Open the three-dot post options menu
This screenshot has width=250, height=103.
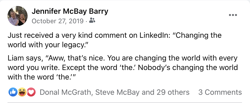tap(233, 15)
